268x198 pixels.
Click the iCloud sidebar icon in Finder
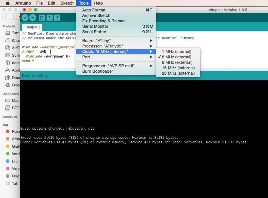click(x=8, y=40)
